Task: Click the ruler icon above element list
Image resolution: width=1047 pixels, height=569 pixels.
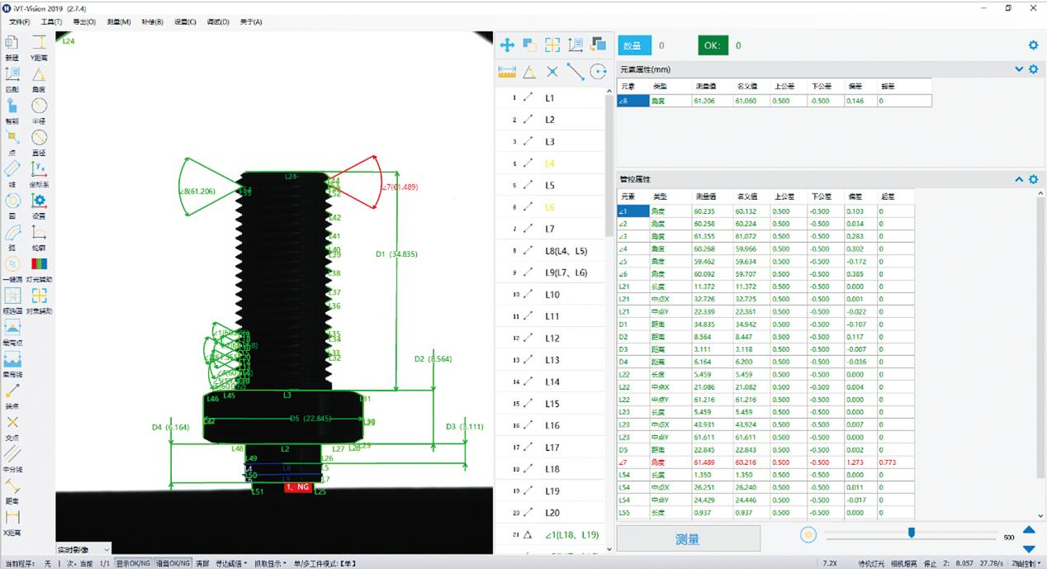Action: [x=507, y=72]
